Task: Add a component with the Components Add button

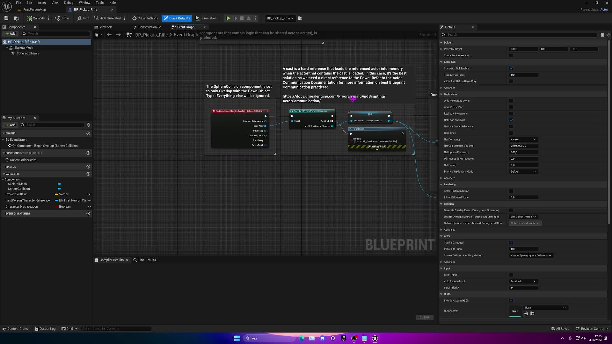Action: [10, 33]
